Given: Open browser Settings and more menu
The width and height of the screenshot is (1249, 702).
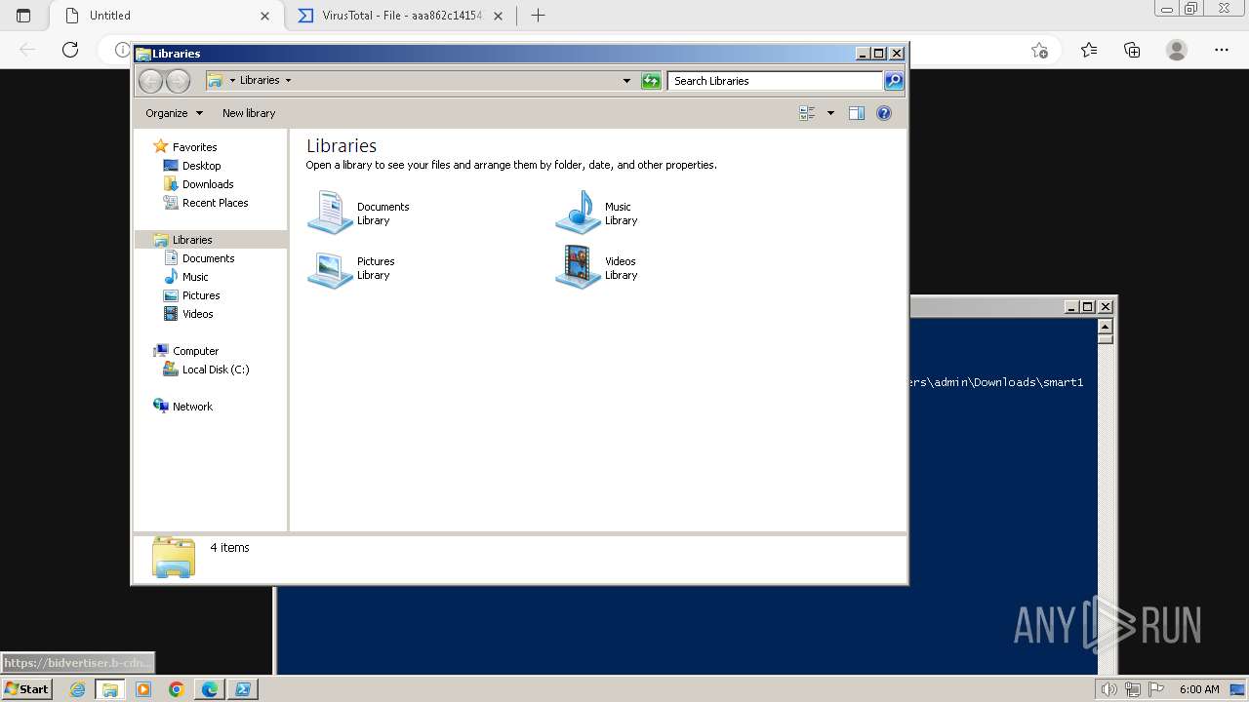Looking at the screenshot, I should tap(1222, 50).
